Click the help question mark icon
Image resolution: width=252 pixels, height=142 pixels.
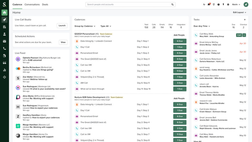point(218,4)
